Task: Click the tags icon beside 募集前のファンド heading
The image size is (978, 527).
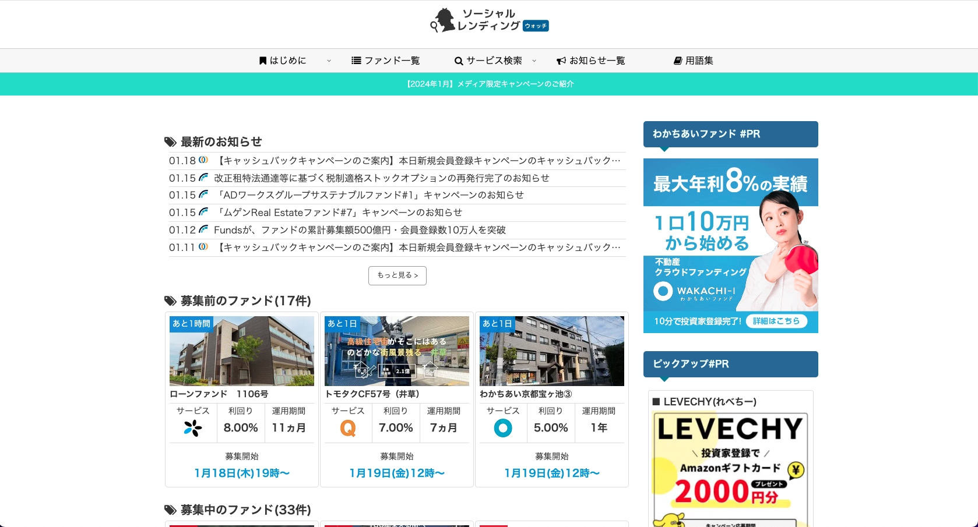Action: coord(170,301)
